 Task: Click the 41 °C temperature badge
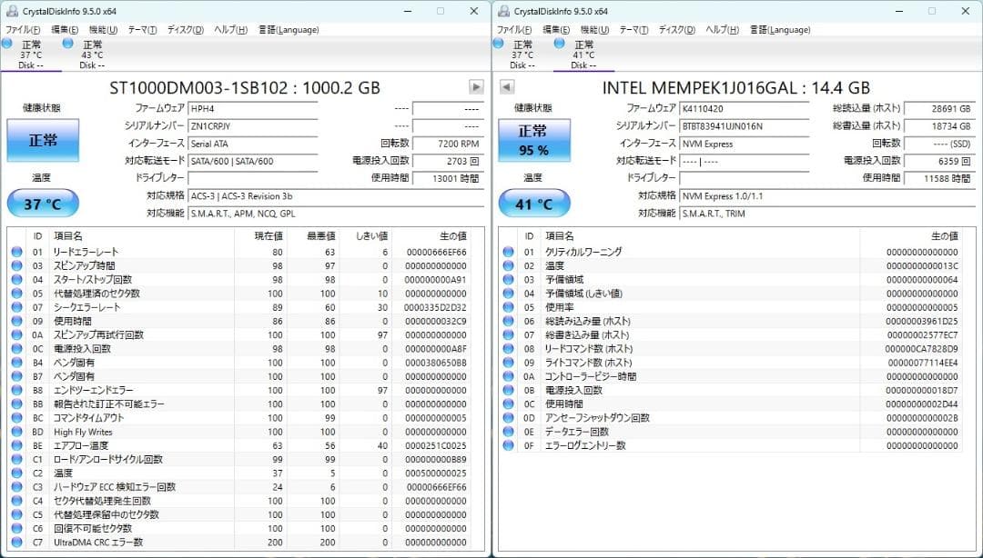pos(534,203)
